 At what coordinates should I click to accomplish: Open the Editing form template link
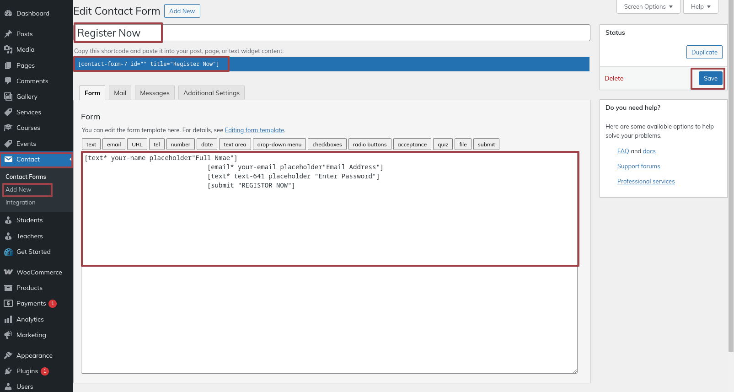tap(254, 130)
